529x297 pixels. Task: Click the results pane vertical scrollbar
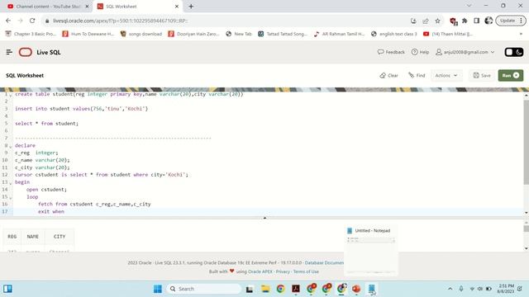[526, 229]
